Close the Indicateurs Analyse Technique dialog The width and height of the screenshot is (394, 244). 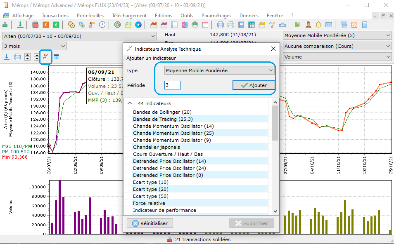pyautogui.click(x=273, y=49)
